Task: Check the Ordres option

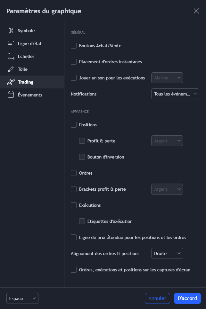Action: 74,173
